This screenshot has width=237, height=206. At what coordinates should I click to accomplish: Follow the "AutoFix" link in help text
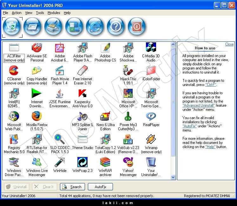click(x=189, y=126)
